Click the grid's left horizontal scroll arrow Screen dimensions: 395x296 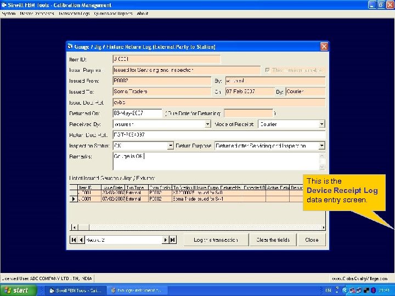pos(74,227)
